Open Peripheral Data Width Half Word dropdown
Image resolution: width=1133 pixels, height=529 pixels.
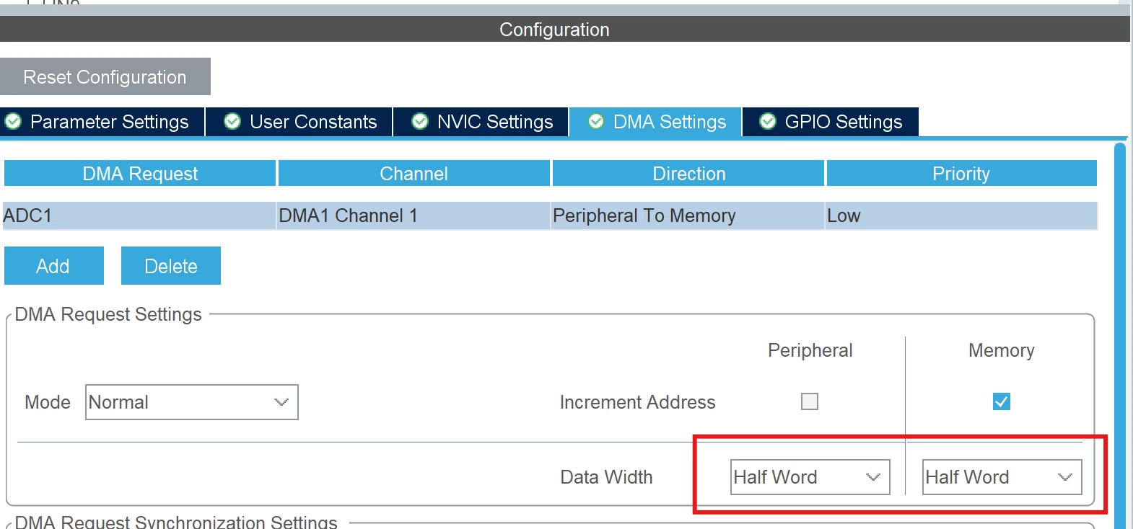tap(810, 477)
